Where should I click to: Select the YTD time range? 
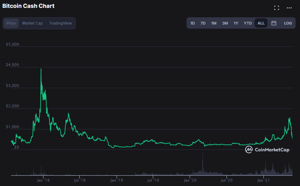coord(248,23)
